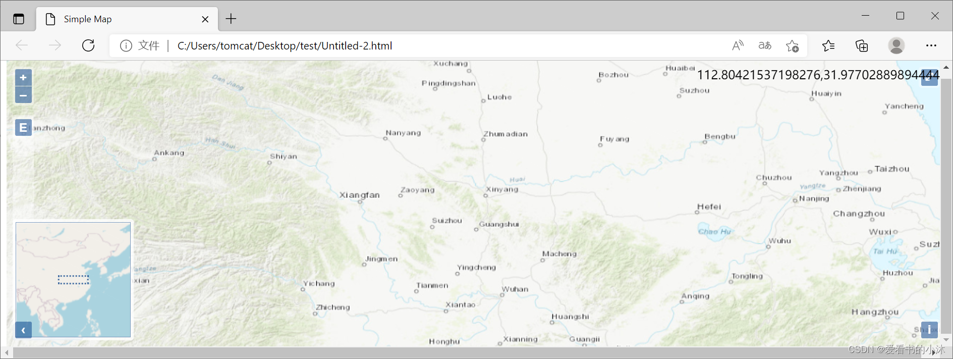Click the Hefei city label
953x359 pixels.
click(x=709, y=207)
